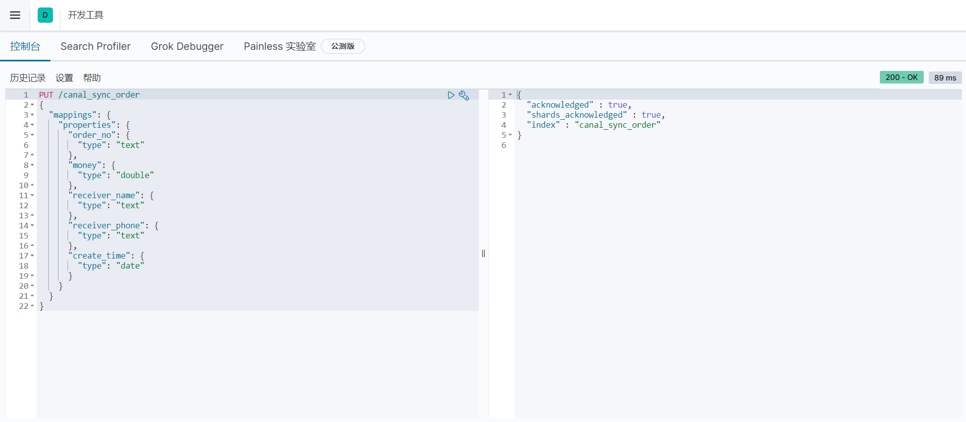Go to the 控制台 tab
Image resolution: width=966 pixels, height=422 pixels.
[25, 46]
